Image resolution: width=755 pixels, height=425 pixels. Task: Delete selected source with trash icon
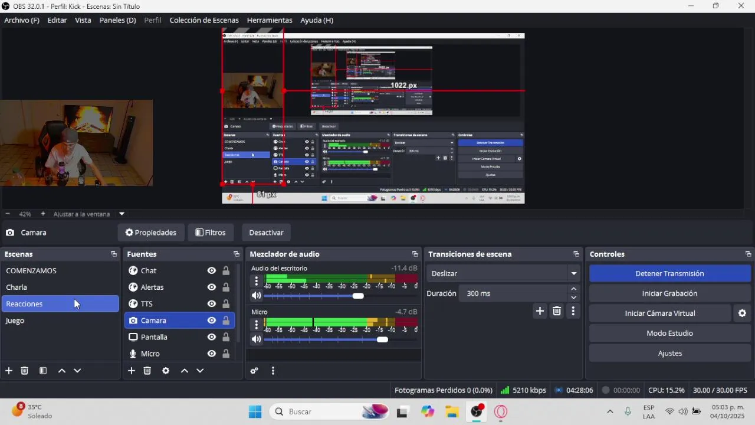click(147, 371)
